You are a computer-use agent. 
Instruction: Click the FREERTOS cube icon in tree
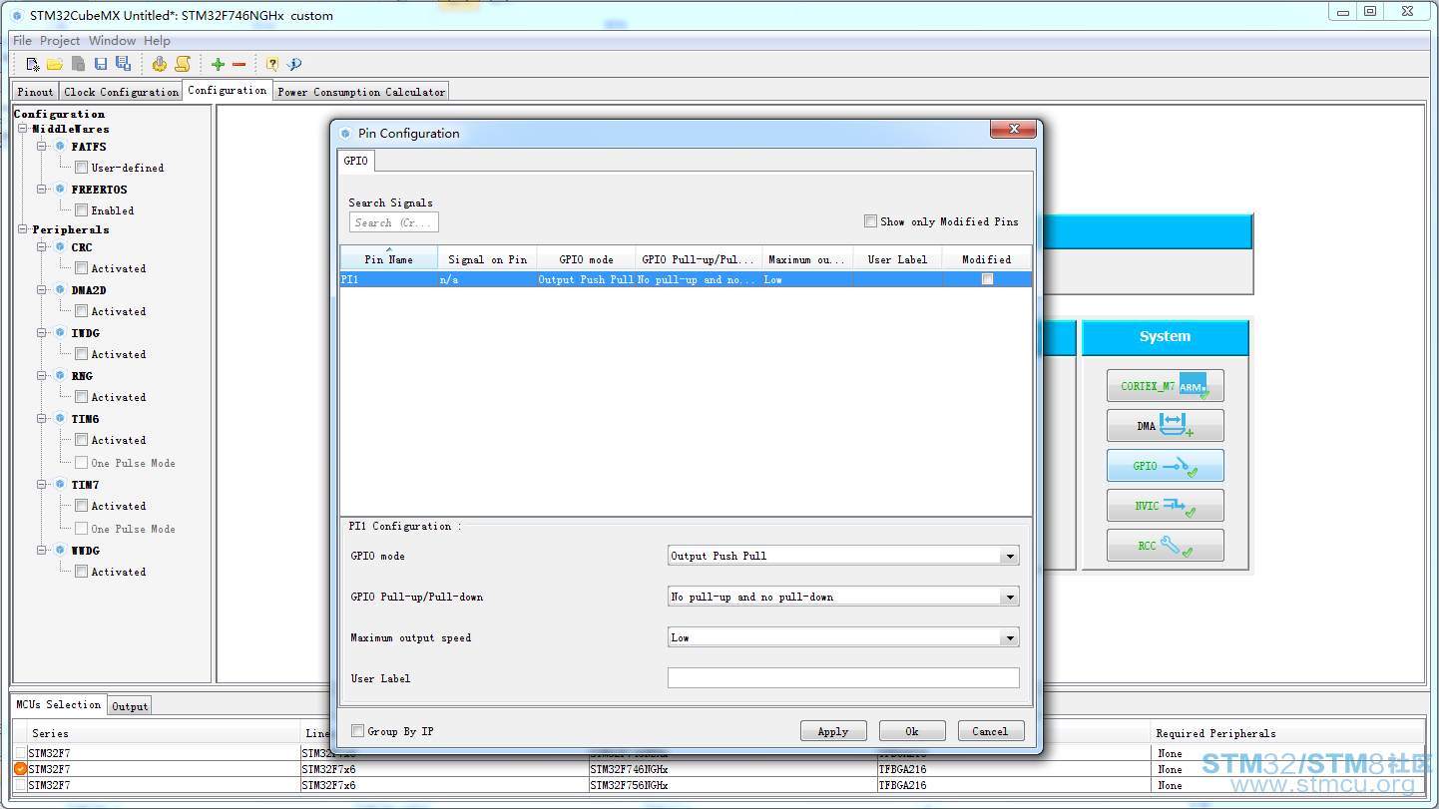[x=60, y=190]
